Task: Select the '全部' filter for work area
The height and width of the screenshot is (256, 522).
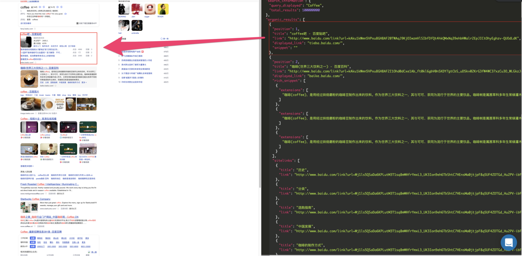Action: [33, 238]
